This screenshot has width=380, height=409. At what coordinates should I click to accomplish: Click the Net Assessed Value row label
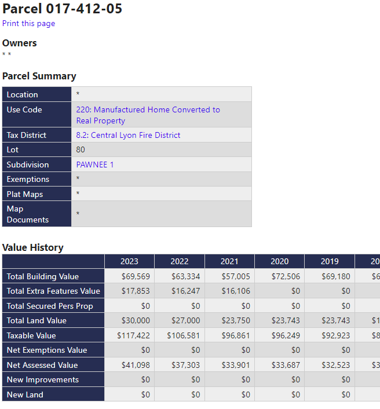42,365
